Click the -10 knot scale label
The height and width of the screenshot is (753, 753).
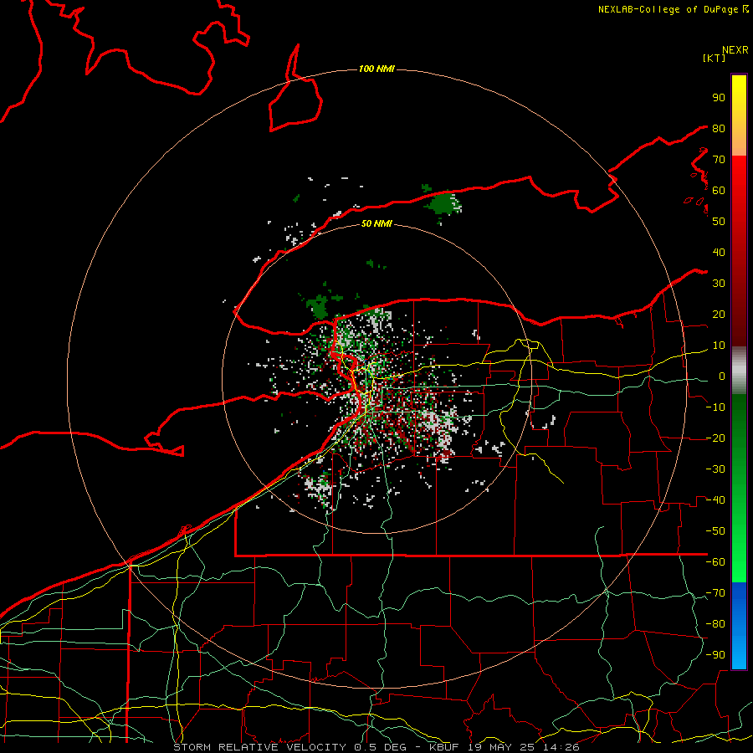tap(715, 407)
